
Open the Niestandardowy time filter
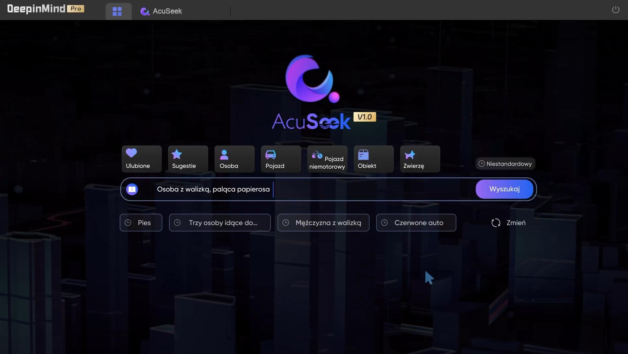pos(505,164)
